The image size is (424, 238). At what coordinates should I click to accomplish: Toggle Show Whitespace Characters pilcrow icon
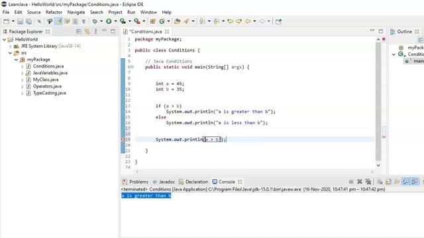83,21
